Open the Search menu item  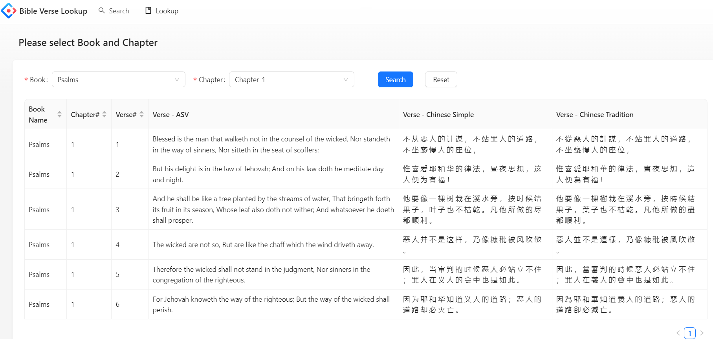click(x=119, y=11)
